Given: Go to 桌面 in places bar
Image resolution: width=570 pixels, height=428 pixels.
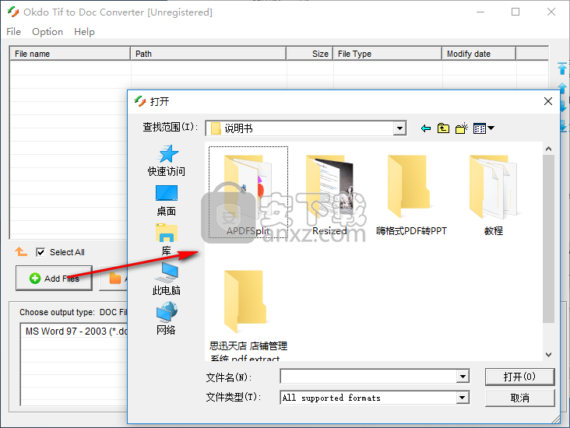Looking at the screenshot, I should click(167, 201).
